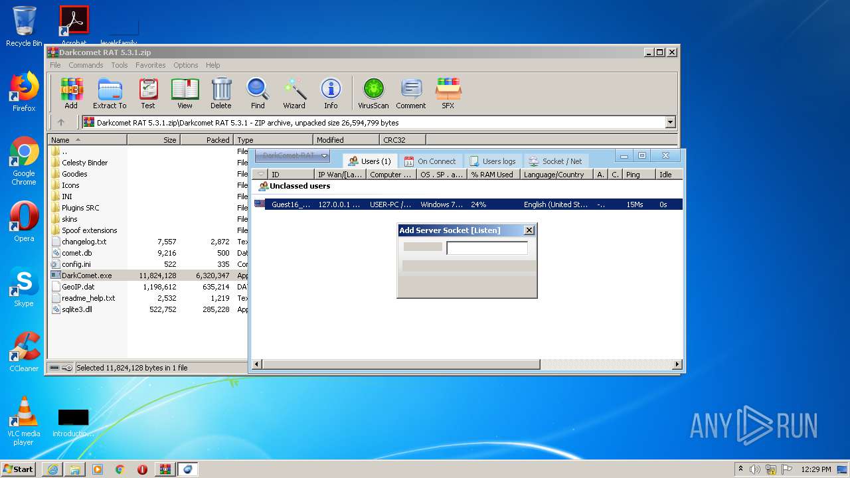Select the config.ini file
This screenshot has height=478, width=850.
76,264
